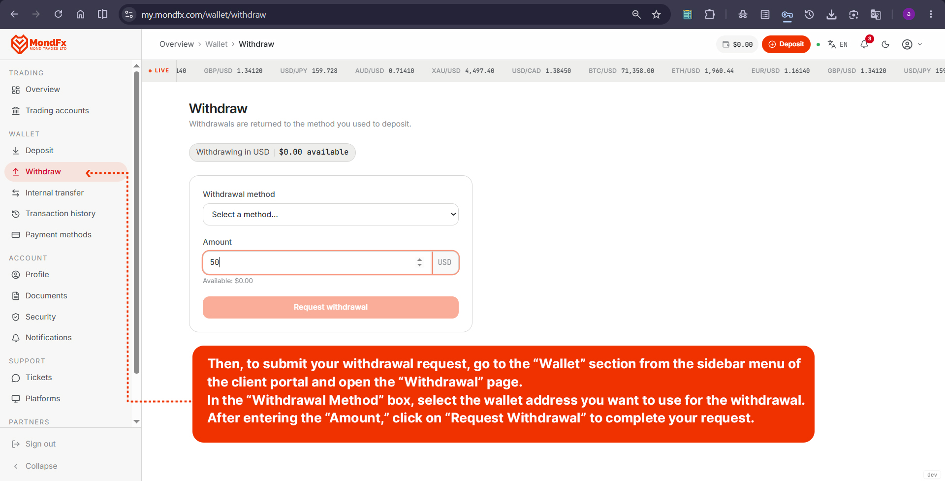Open the user account avatar menu
This screenshot has width=945, height=481.
click(x=912, y=44)
